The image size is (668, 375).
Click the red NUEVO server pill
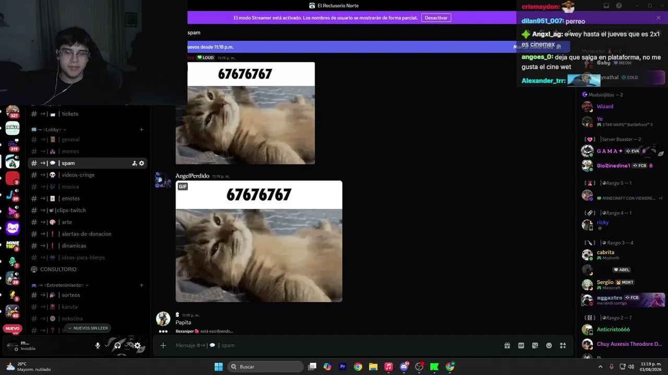pyautogui.click(x=13, y=329)
